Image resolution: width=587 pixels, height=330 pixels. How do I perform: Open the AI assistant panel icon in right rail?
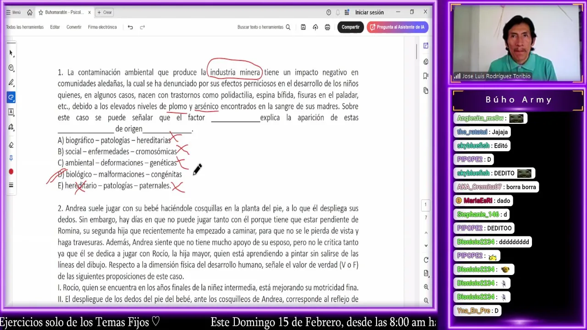click(x=426, y=46)
